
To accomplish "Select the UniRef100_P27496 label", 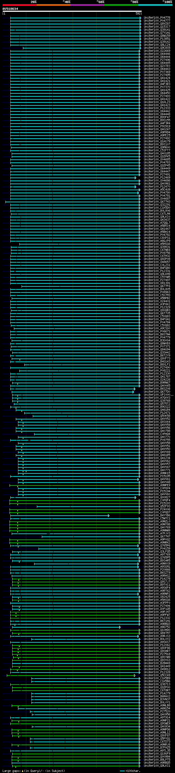I will [x=157, y=60].
